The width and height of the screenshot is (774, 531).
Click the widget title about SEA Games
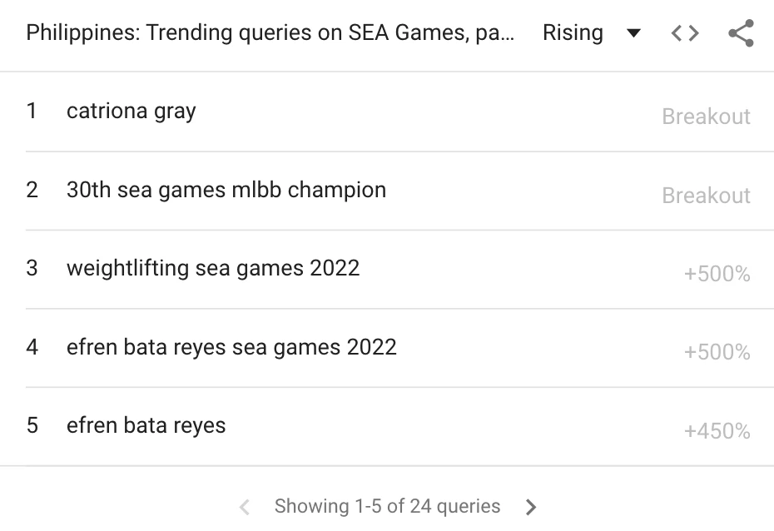270,33
